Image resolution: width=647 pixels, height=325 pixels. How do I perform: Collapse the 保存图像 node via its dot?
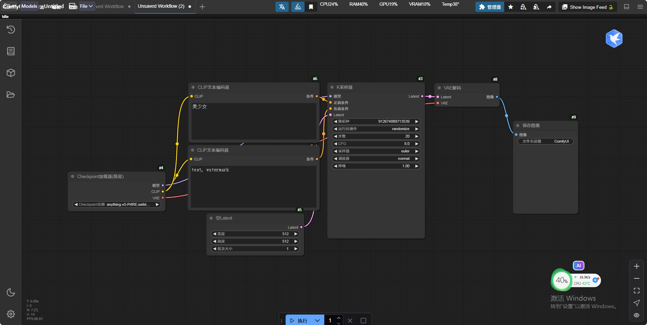518,125
